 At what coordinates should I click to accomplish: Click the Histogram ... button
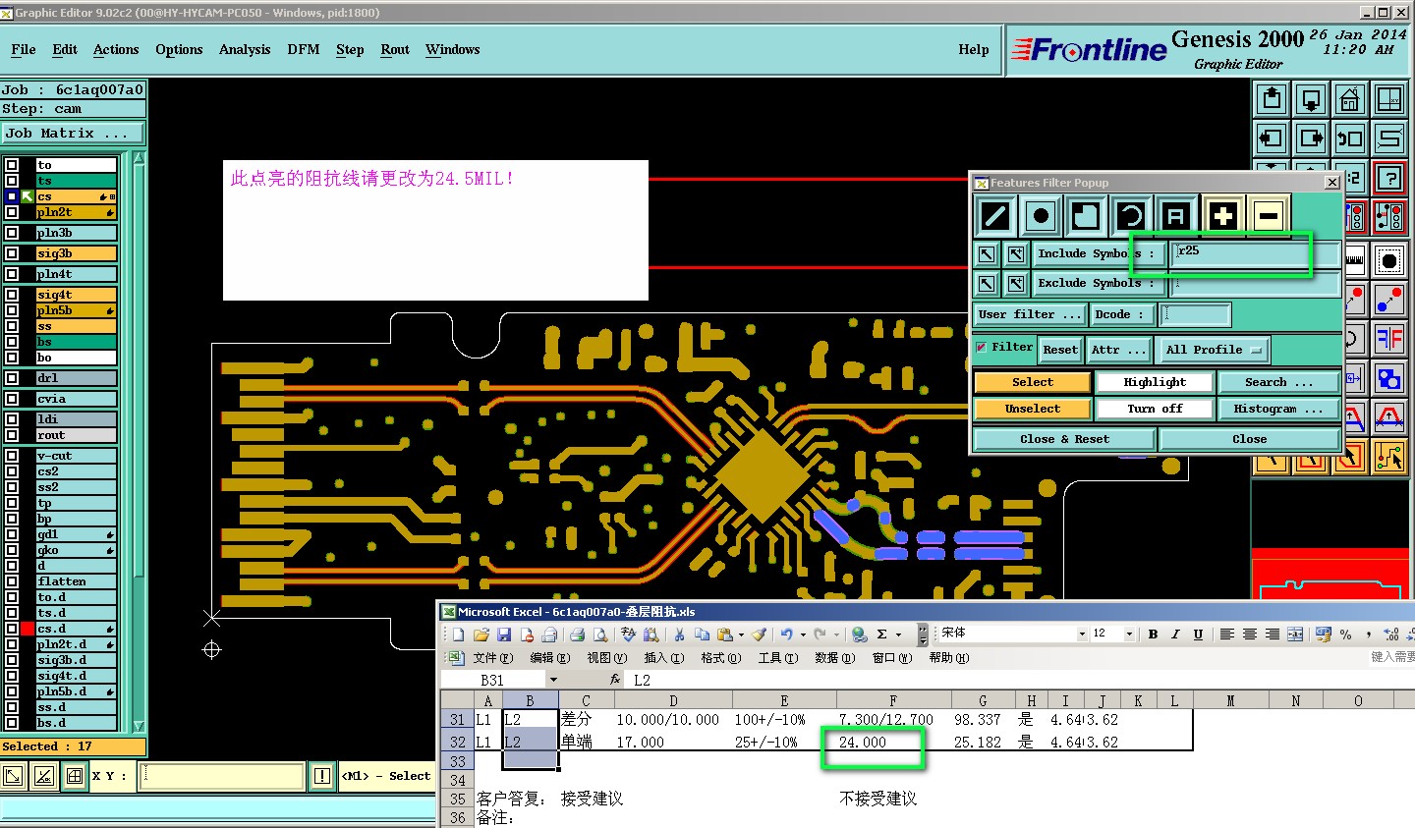click(1278, 409)
